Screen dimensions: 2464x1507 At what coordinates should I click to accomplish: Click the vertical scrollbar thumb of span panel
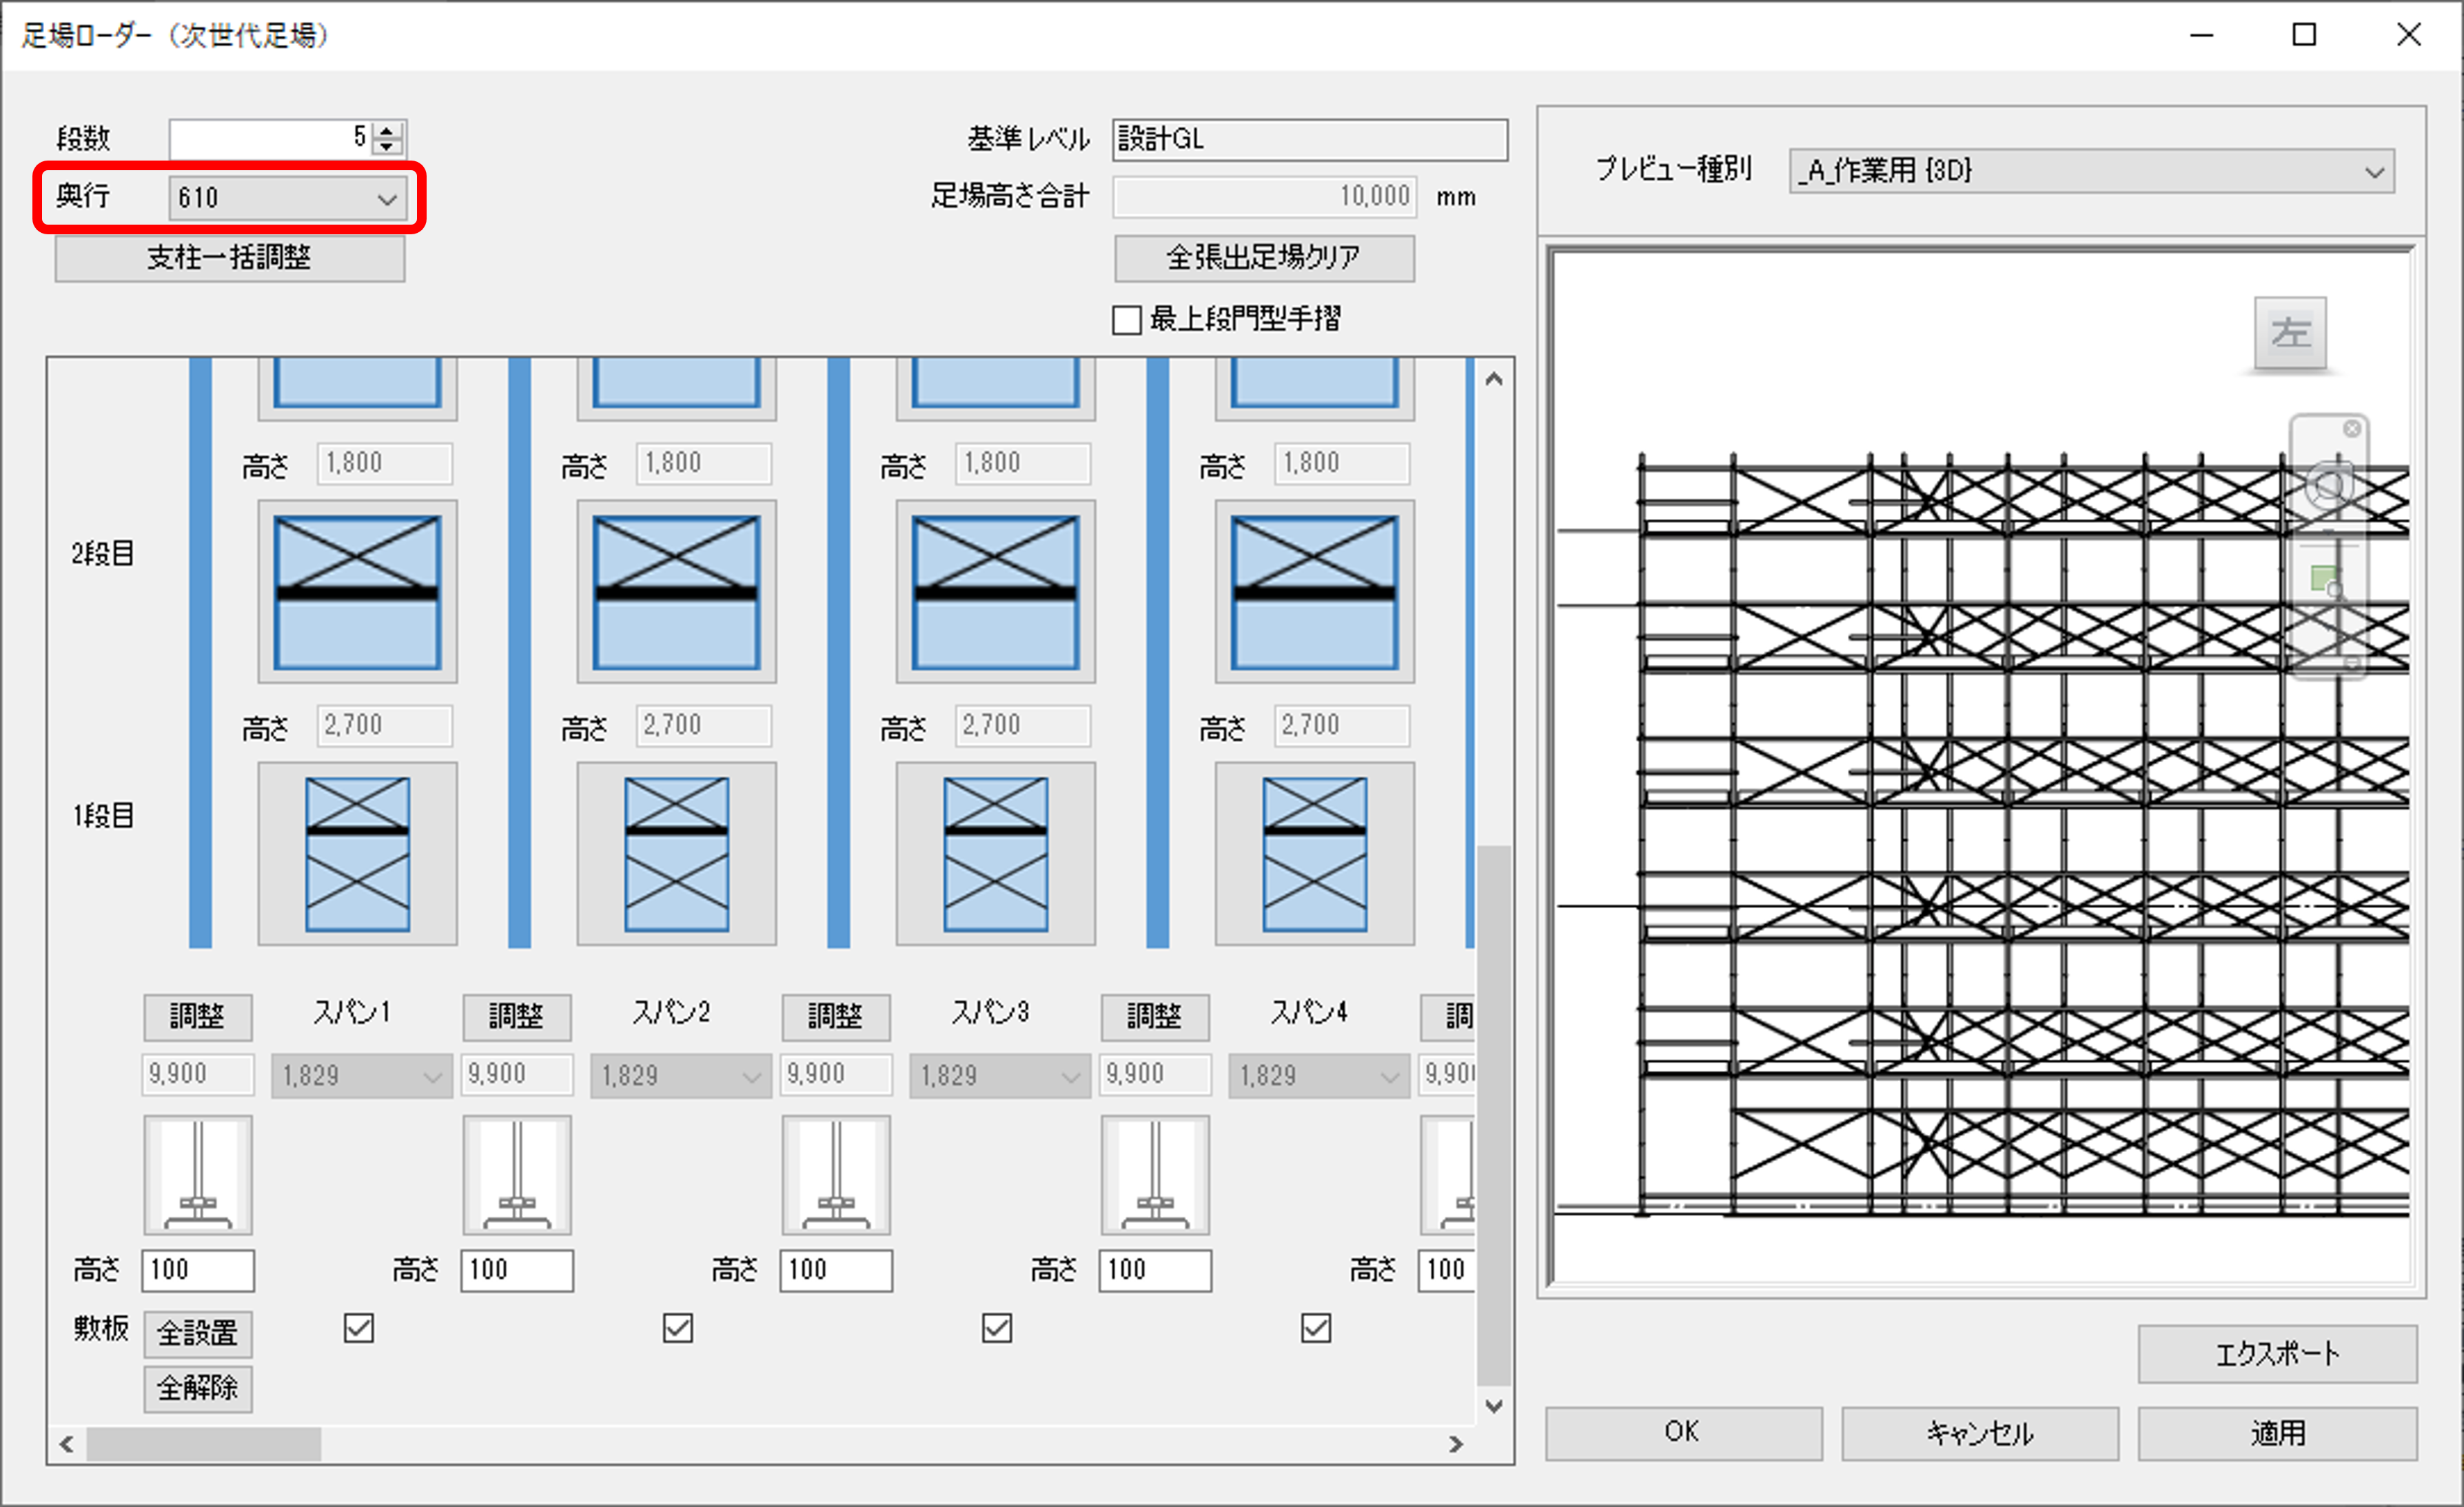pyautogui.click(x=1494, y=1115)
